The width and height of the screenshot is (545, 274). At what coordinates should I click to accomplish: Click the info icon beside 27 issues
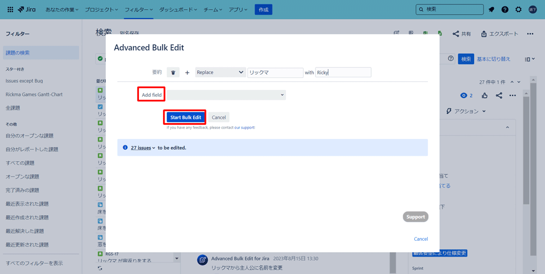click(x=125, y=148)
